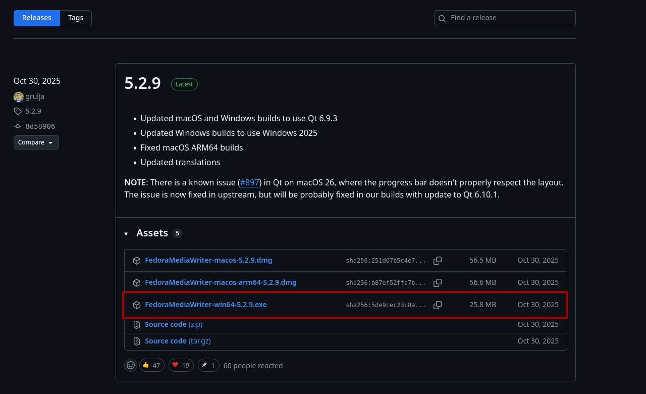Image resolution: width=646 pixels, height=394 pixels.
Task: Toggle the heart reaction
Action: click(x=181, y=365)
